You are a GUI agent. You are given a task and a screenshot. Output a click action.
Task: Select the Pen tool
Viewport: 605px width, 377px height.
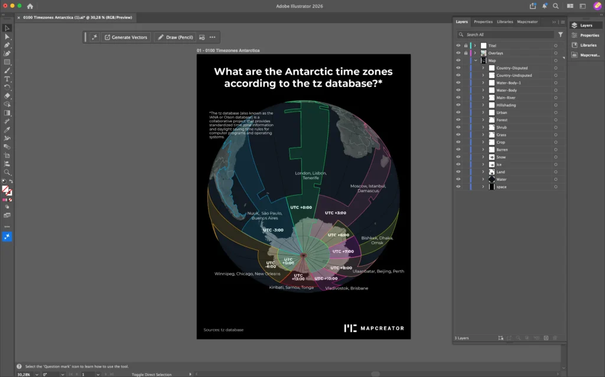coord(7,45)
